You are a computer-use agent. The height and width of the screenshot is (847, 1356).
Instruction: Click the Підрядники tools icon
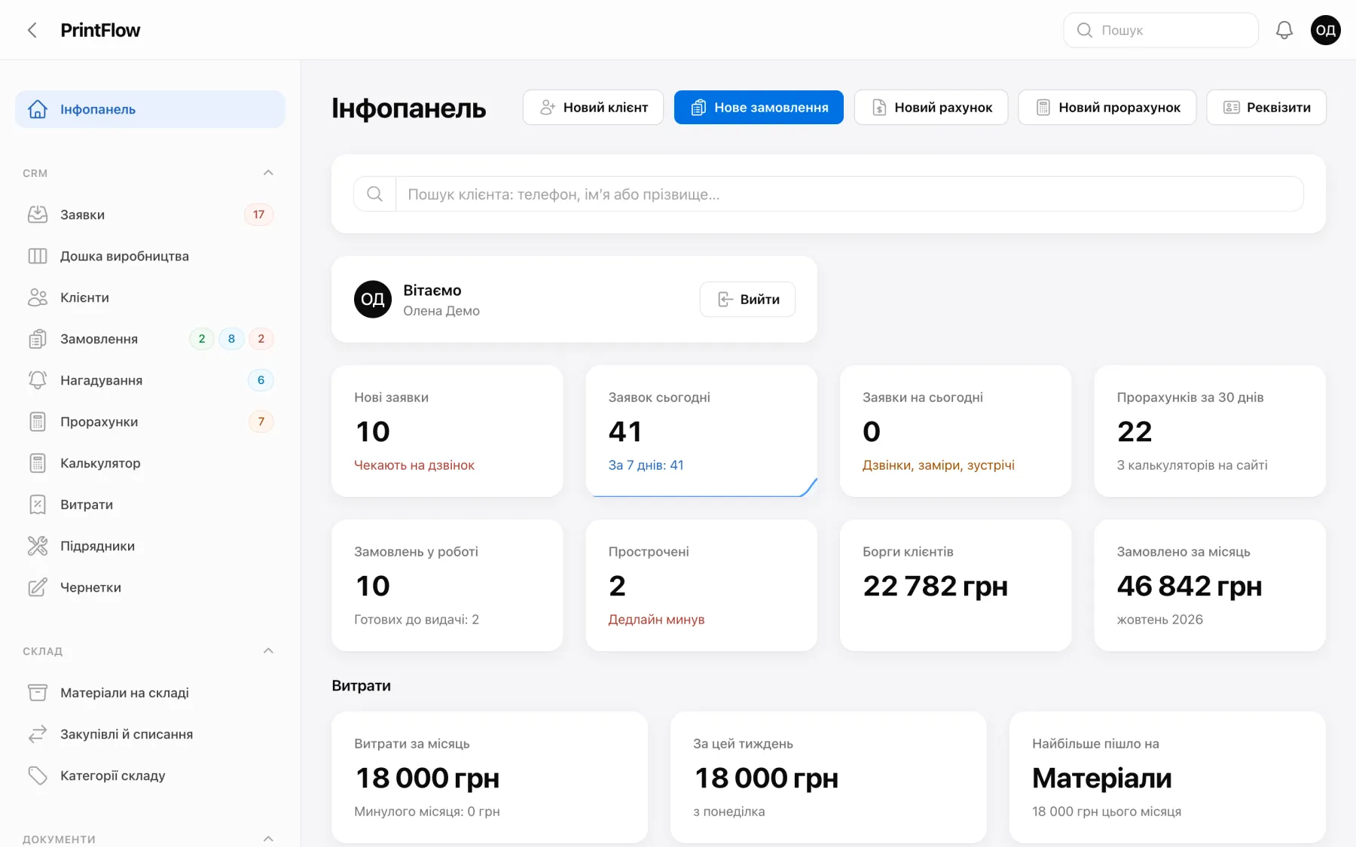[38, 546]
